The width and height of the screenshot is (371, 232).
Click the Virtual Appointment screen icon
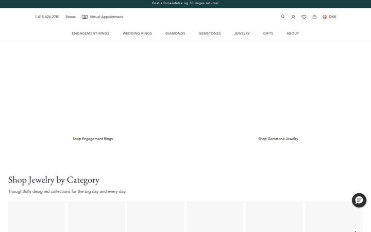click(x=85, y=17)
